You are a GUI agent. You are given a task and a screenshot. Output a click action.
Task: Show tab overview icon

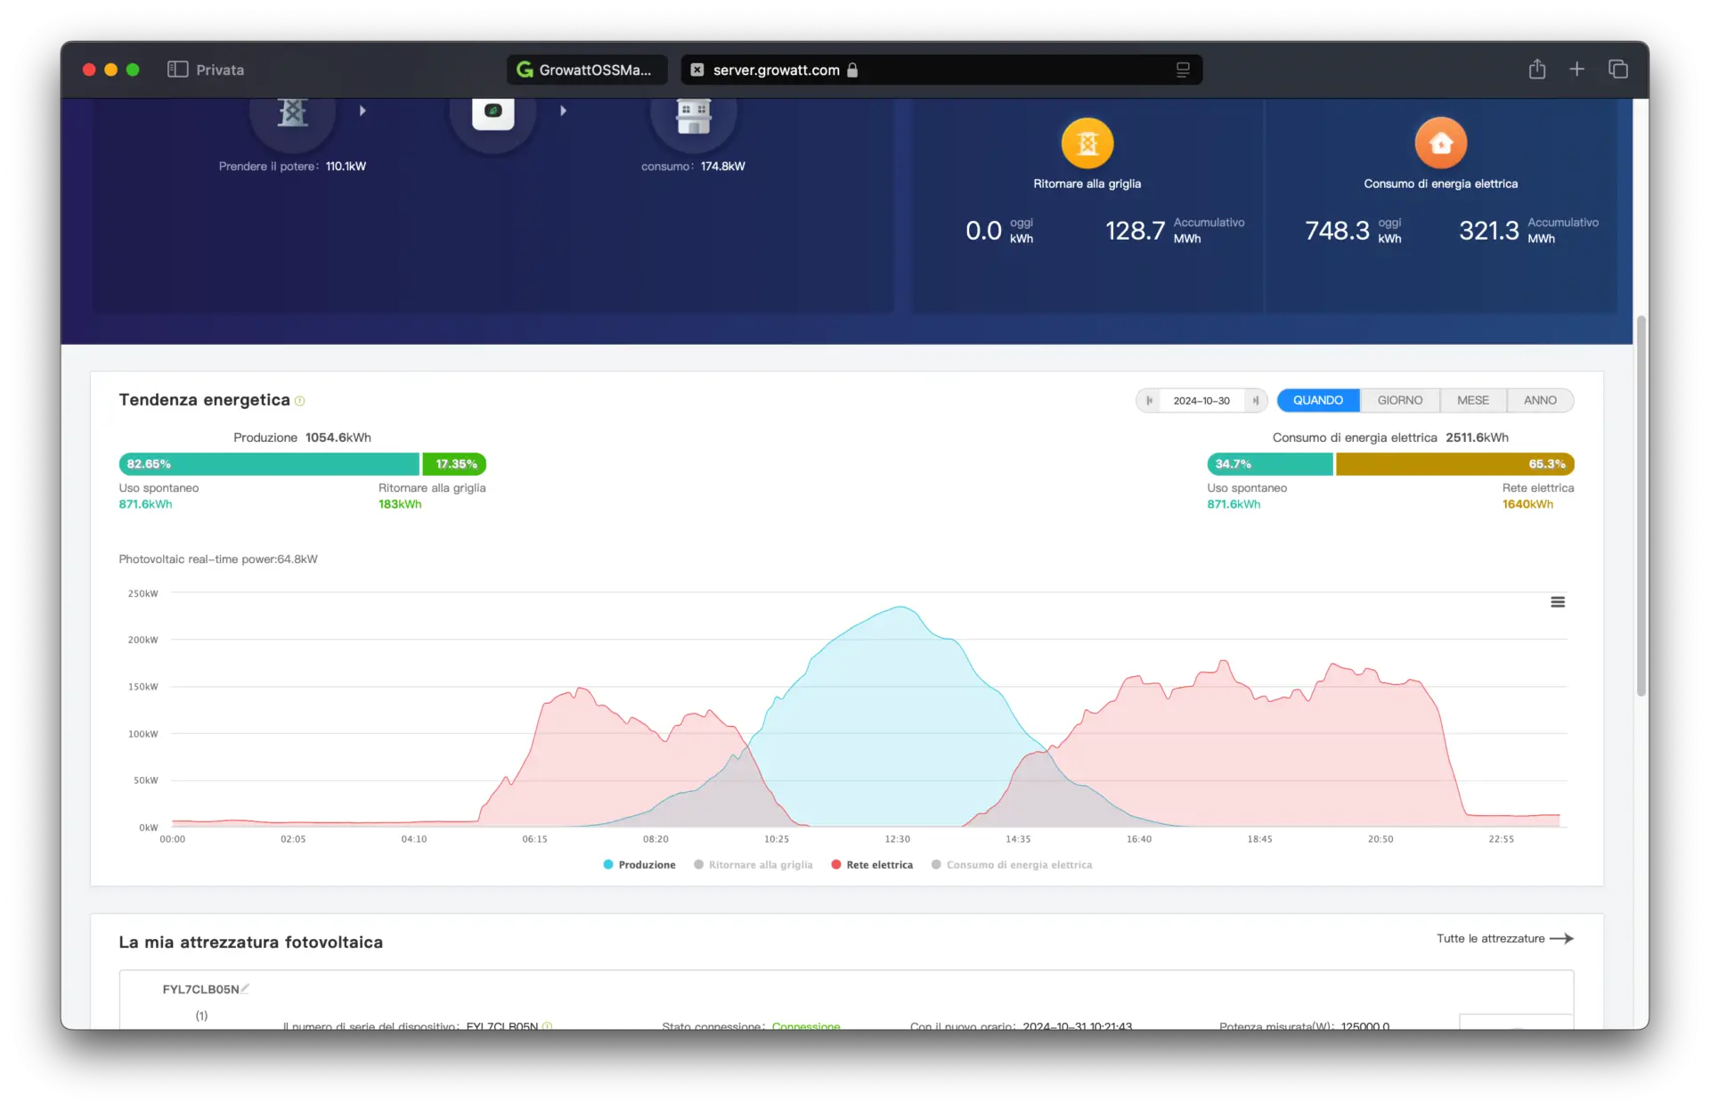pyautogui.click(x=1618, y=69)
